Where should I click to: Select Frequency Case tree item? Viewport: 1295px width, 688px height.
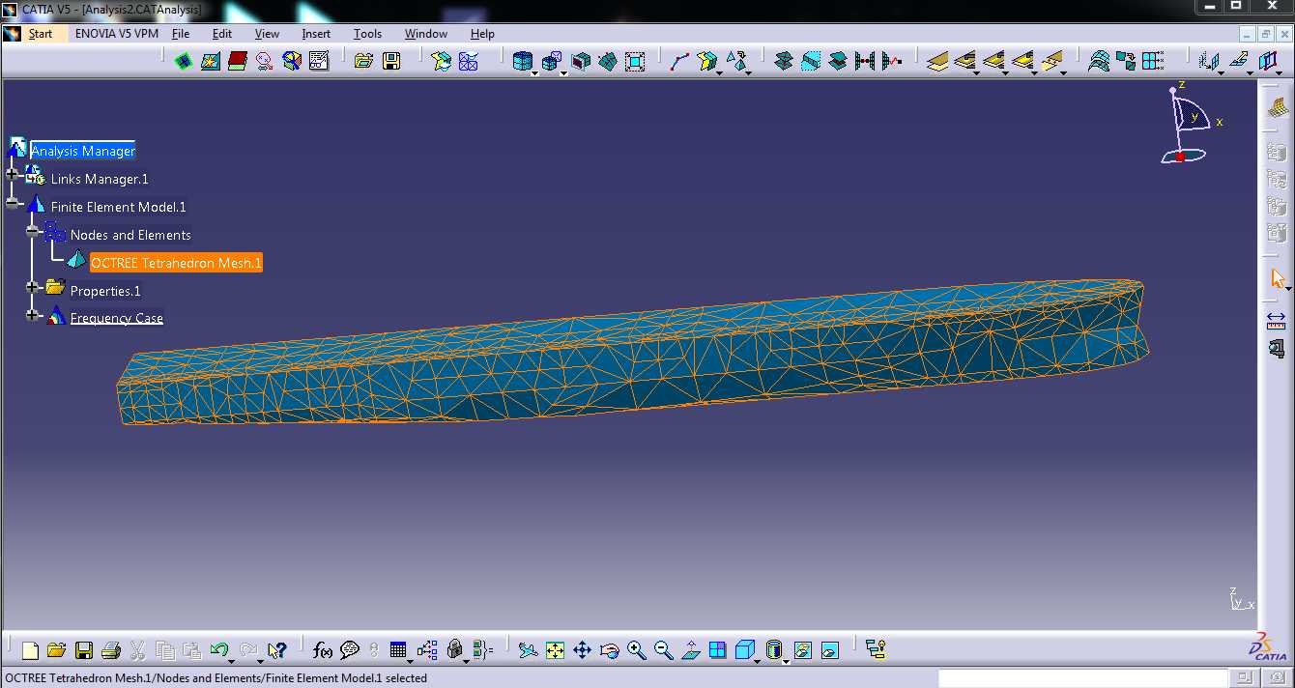(x=117, y=318)
